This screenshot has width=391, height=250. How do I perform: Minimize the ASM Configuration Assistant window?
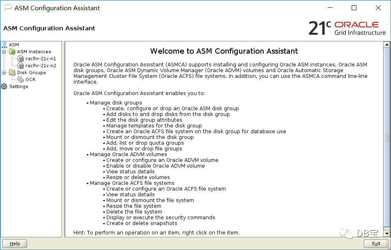pos(330,8)
